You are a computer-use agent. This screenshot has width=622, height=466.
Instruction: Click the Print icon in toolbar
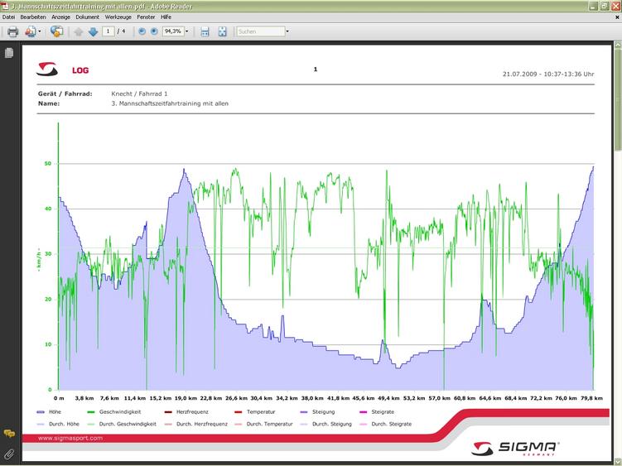point(12,31)
